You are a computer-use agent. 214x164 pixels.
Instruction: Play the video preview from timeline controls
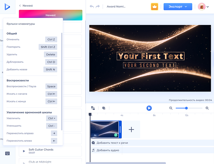click(149, 108)
